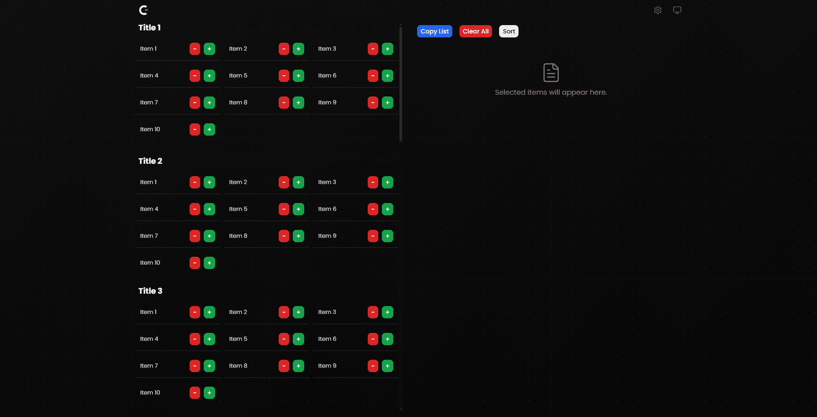Add Item 3 under Title 2
The image size is (817, 417).
(387, 182)
